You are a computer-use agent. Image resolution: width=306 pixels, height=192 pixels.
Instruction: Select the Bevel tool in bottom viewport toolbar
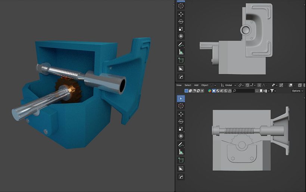click(181, 177)
